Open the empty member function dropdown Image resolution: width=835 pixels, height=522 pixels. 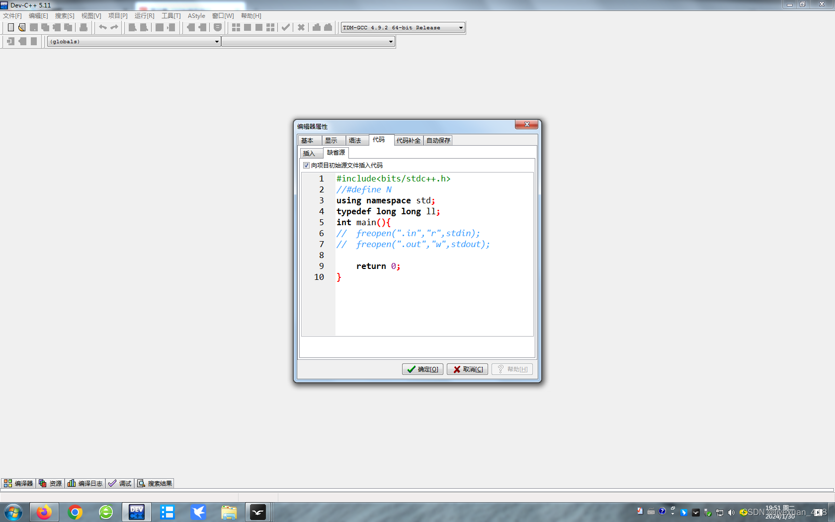[x=390, y=42]
